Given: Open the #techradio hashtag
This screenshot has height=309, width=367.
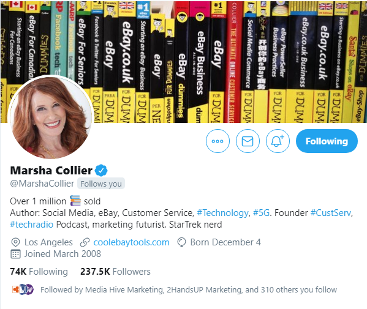Looking at the screenshot, I should point(32,225).
